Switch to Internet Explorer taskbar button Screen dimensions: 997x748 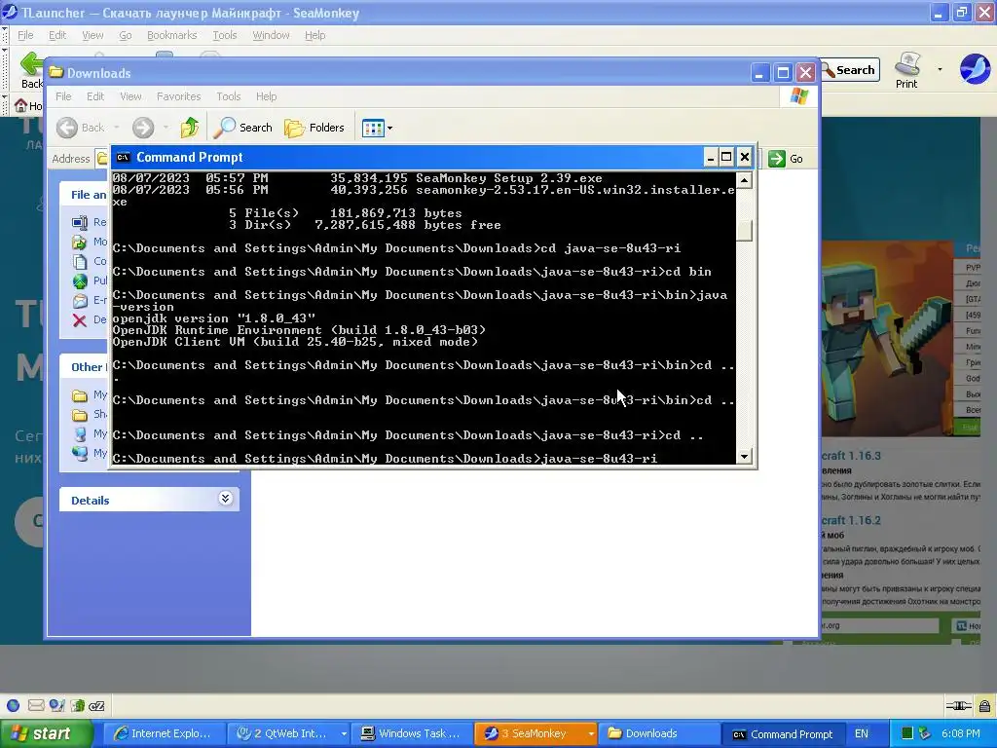pyautogui.click(x=164, y=733)
